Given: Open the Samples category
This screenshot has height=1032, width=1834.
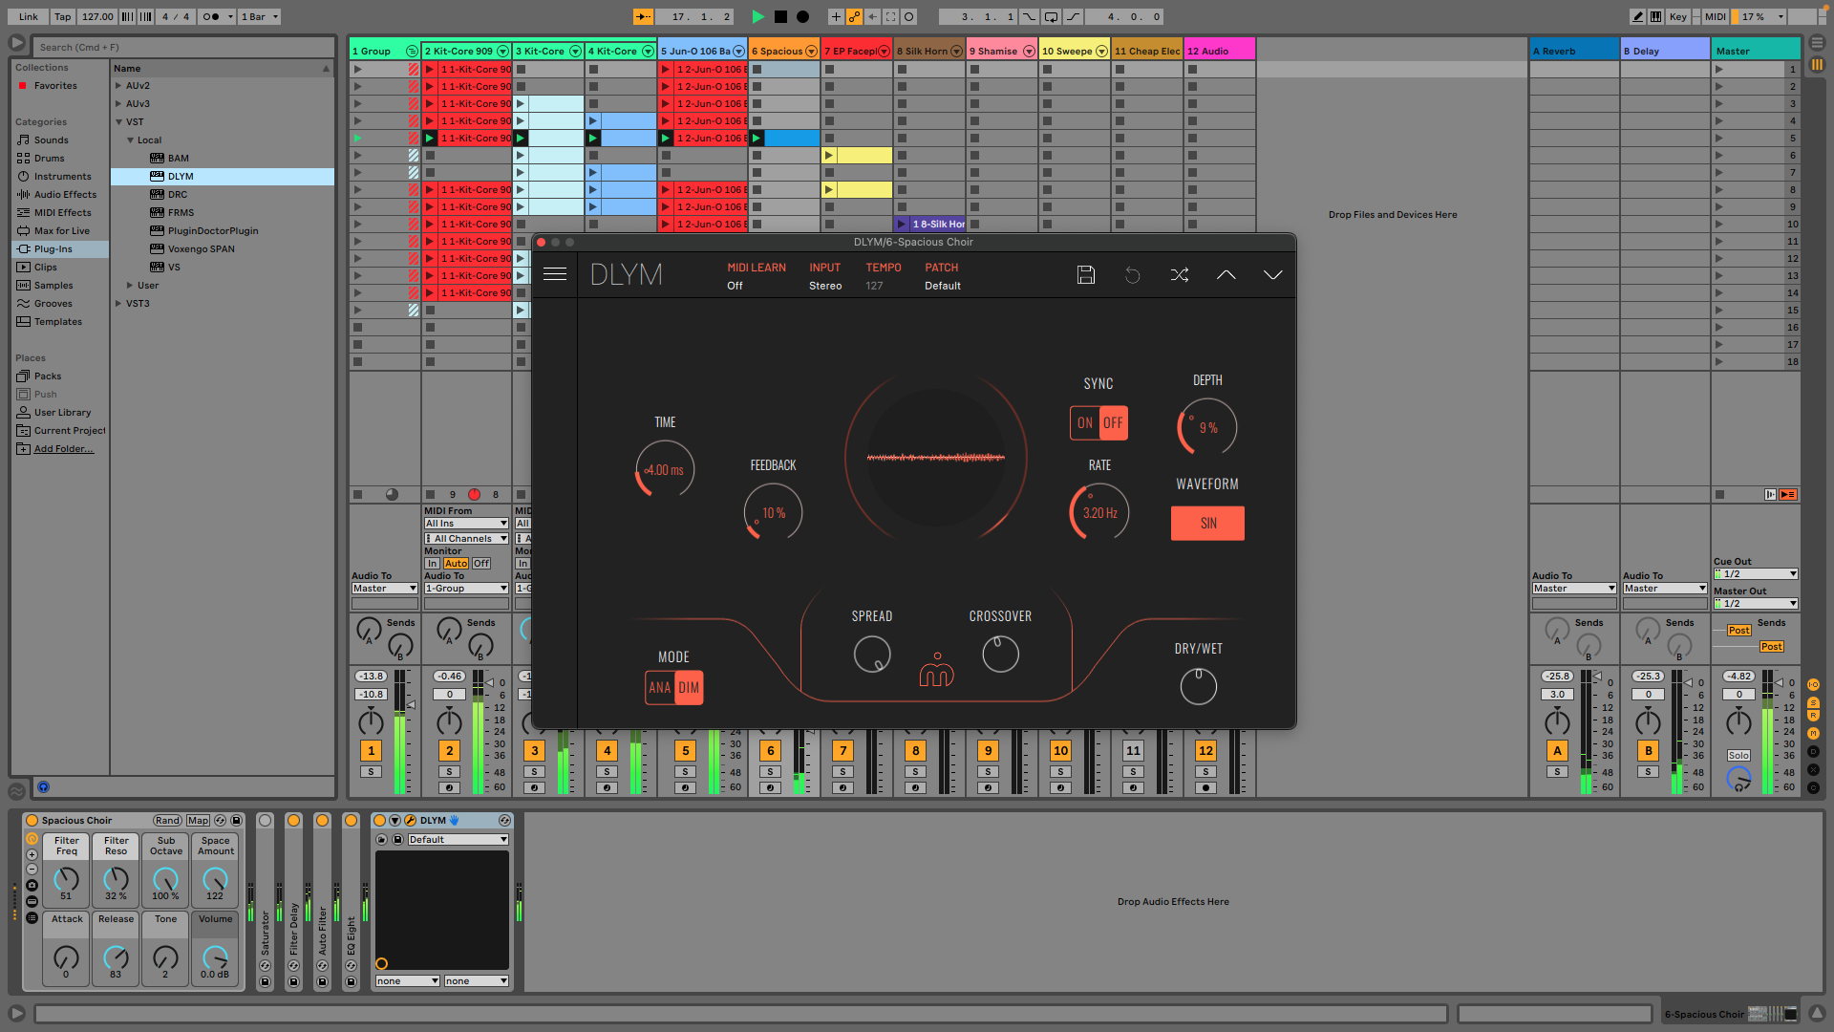Looking at the screenshot, I should coord(53,286).
